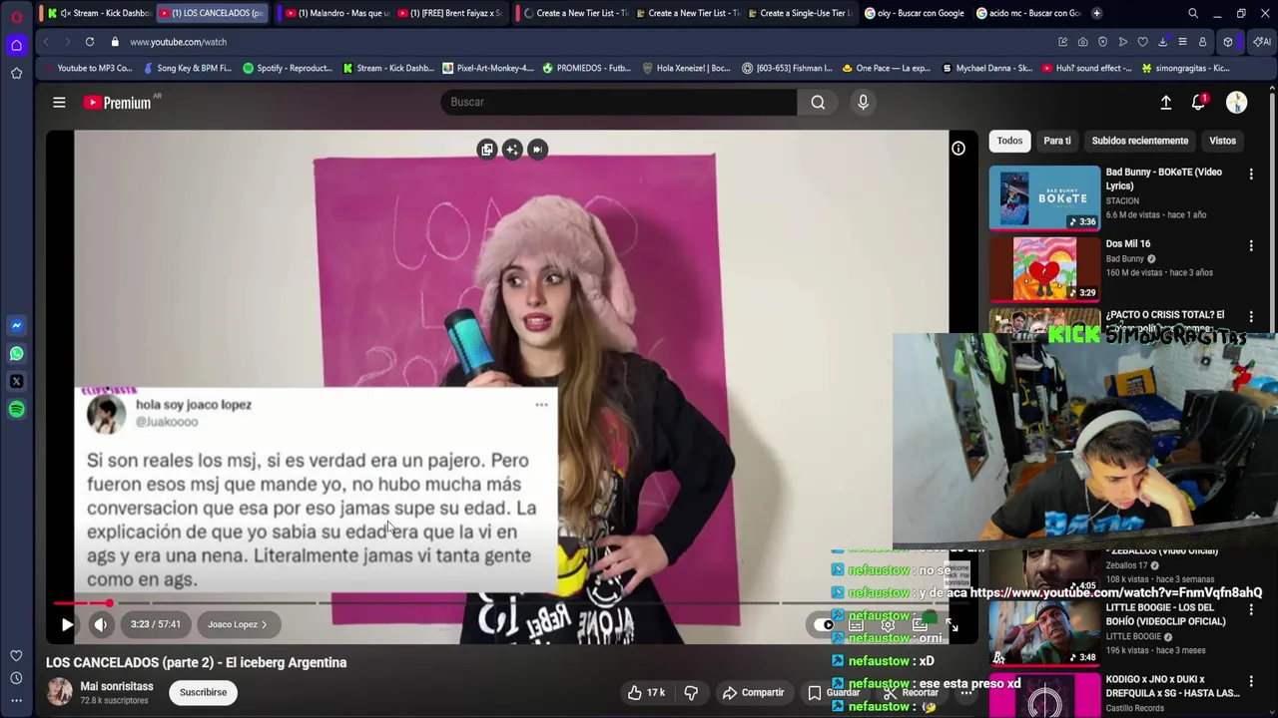Image resolution: width=1278 pixels, height=718 pixels.
Task: Clip the video with Recortar
Action: pos(911,692)
